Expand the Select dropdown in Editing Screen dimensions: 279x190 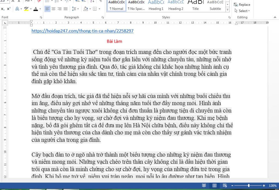243,11
